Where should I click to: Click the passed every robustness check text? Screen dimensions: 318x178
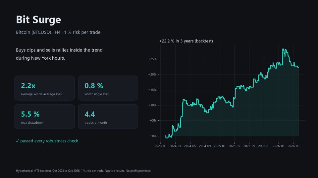49,141
